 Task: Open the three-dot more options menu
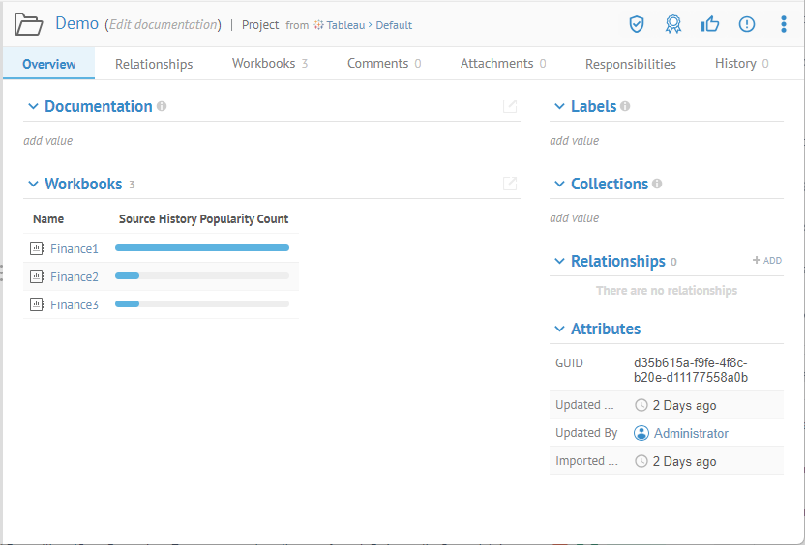(784, 24)
